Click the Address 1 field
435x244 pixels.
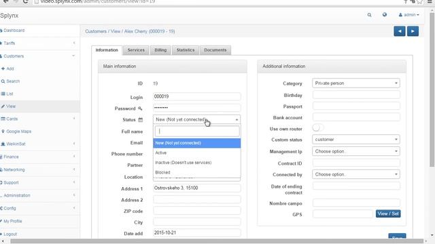(196, 188)
